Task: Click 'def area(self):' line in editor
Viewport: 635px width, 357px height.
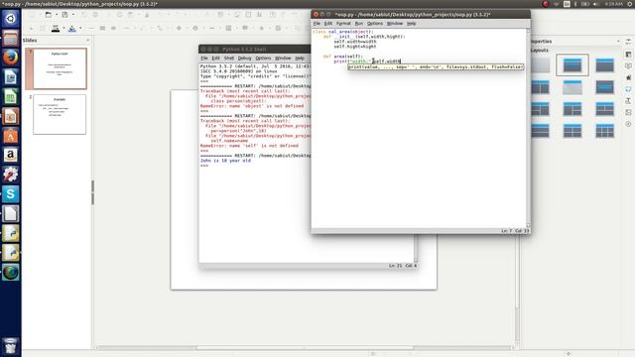Action: tap(343, 57)
